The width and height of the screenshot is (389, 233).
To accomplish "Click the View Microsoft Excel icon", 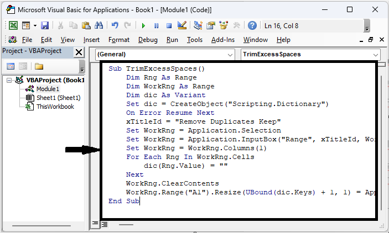I will pyautogui.click(x=12, y=25).
